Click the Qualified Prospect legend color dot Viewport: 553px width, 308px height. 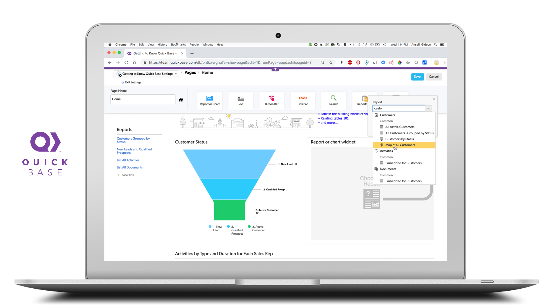[228, 227]
